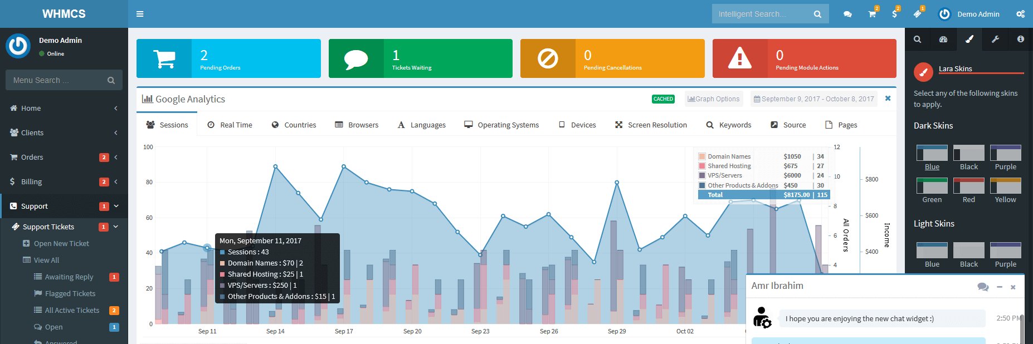Image resolution: width=1033 pixels, height=344 pixels.
Task: Toggle the hamburger sidebar menu icon
Action: [x=140, y=14]
